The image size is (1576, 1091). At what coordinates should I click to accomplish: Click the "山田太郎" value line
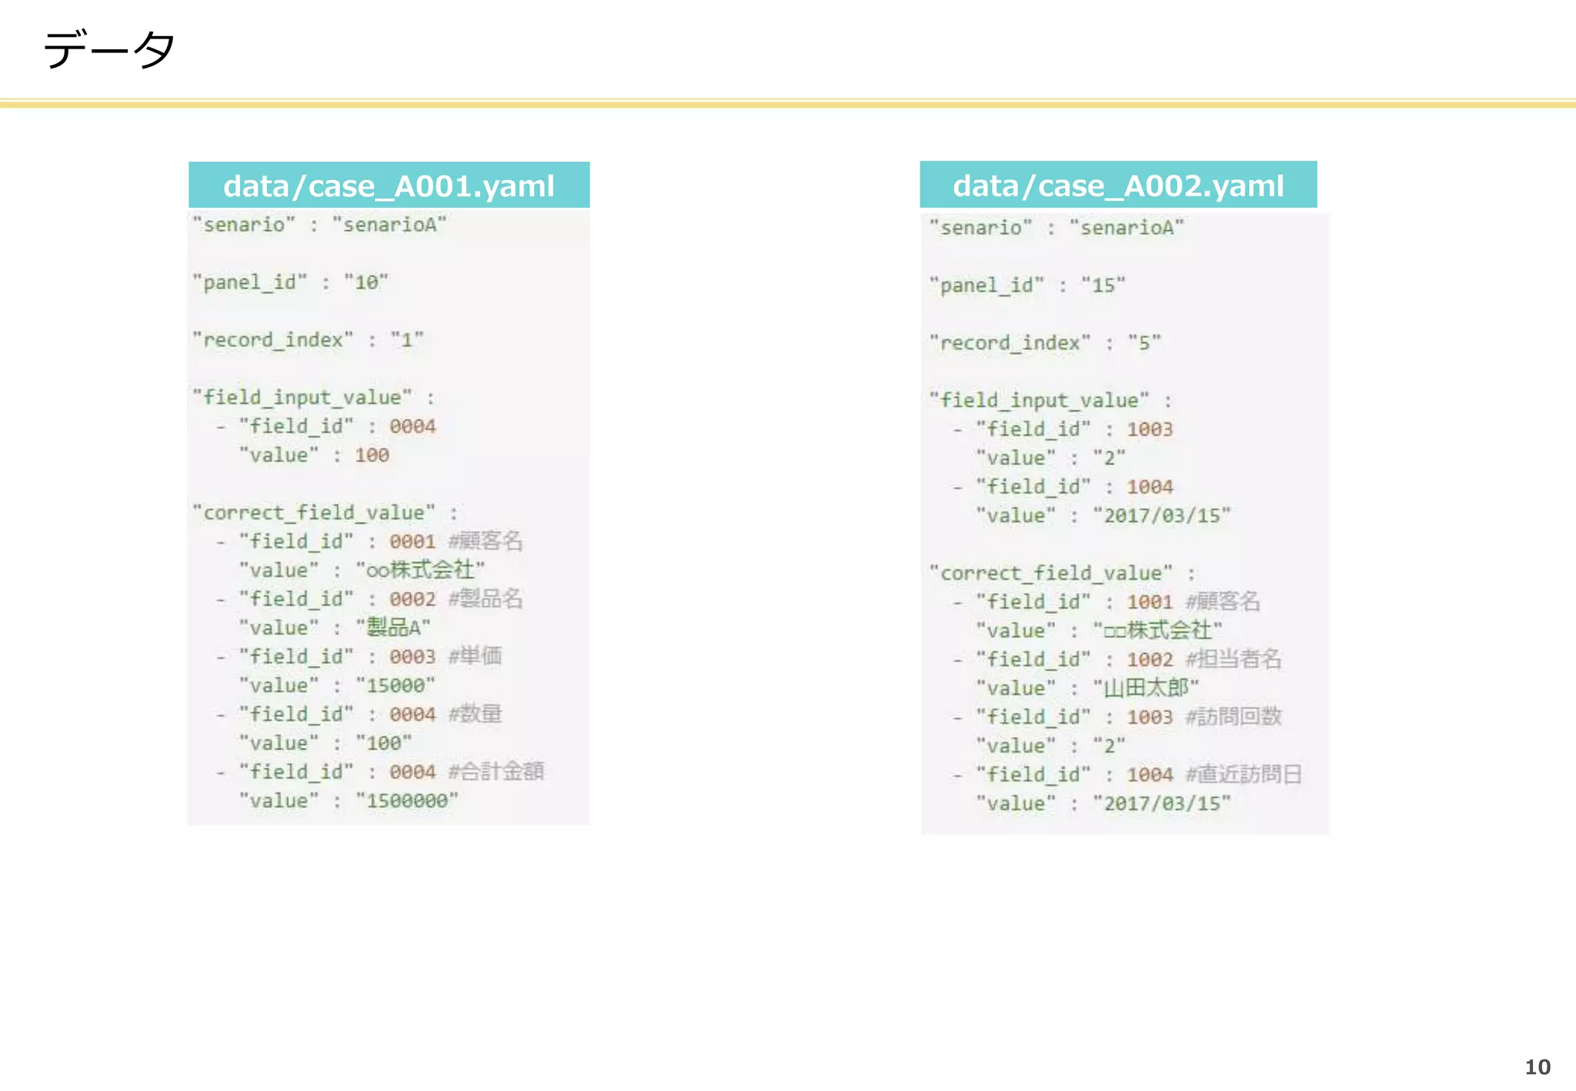pyautogui.click(x=1087, y=688)
